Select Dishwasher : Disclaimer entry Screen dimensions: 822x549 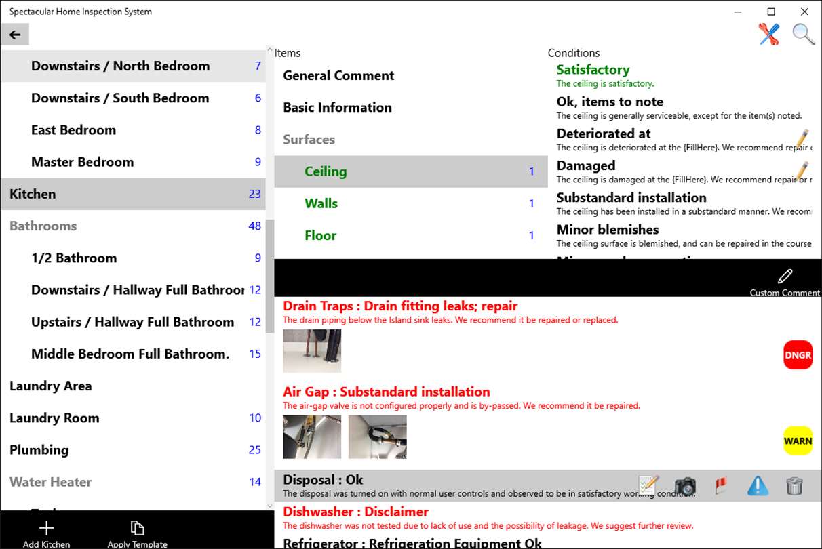pyautogui.click(x=548, y=518)
